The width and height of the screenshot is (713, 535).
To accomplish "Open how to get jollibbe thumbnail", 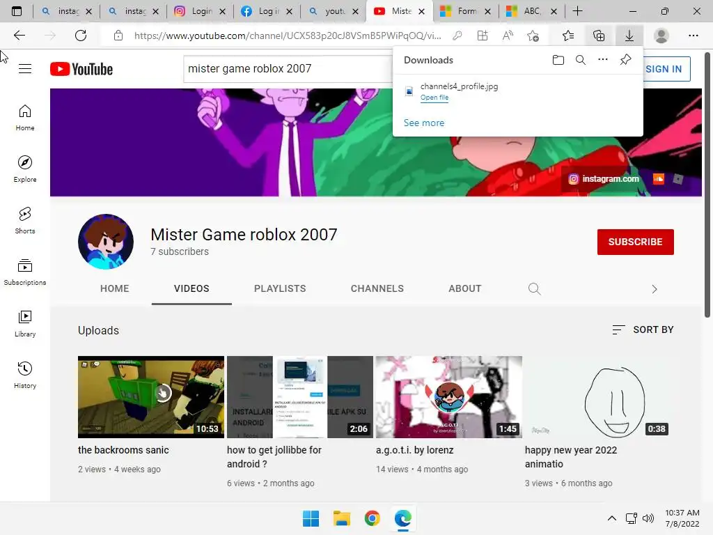I will tap(300, 397).
